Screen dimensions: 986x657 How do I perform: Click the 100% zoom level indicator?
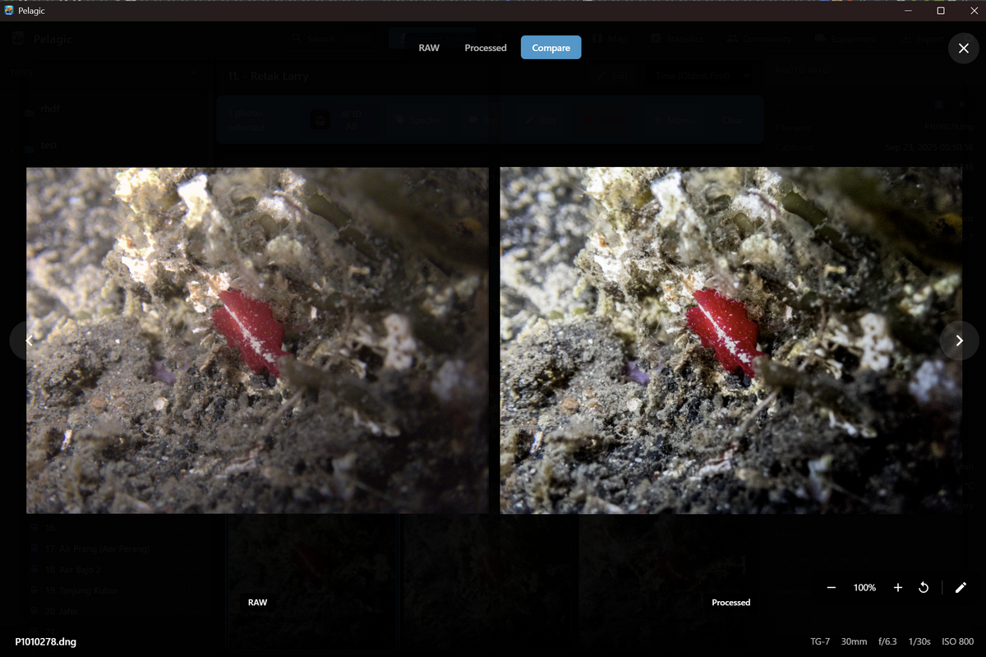point(864,588)
